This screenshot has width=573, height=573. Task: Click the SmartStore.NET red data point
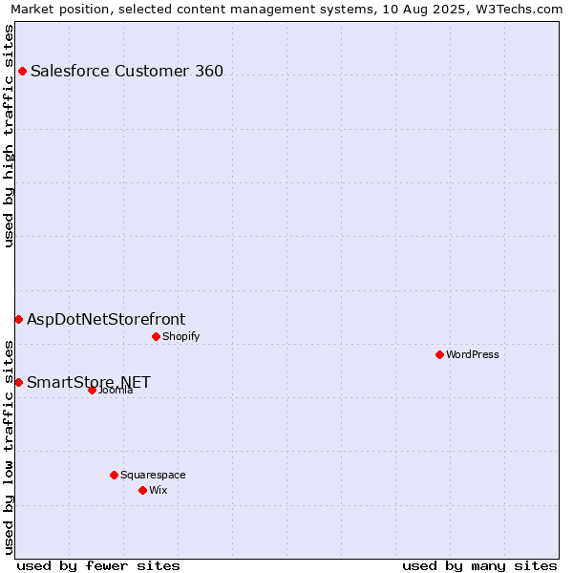pos(19,383)
